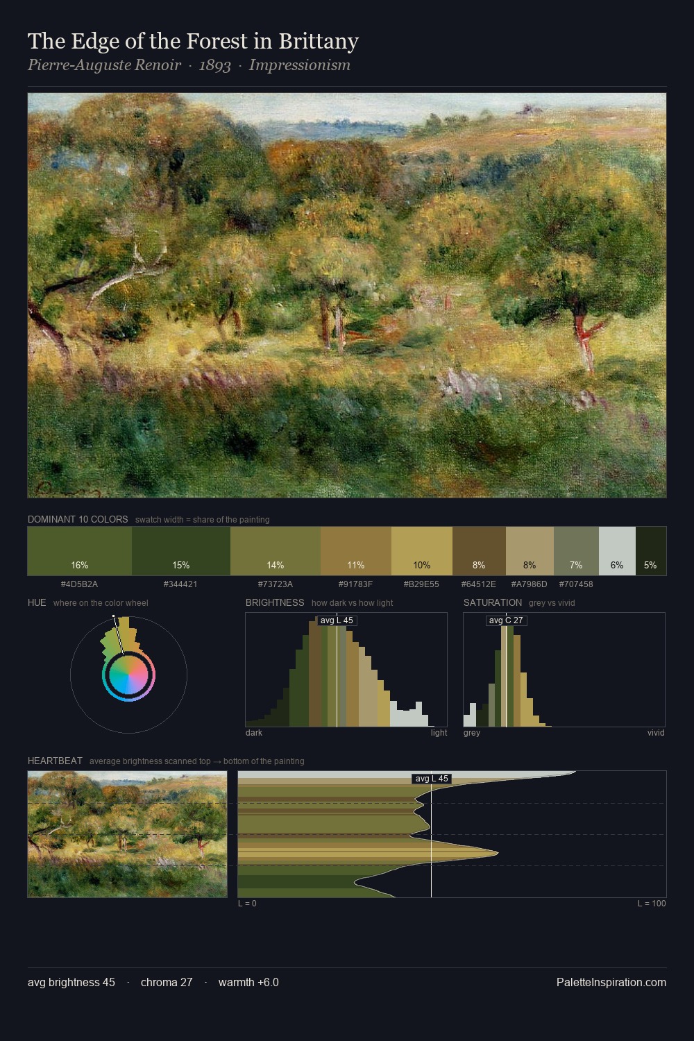
Task: Click the artist line 'Pierre-Auguste Renoir · 1893'
Action: coord(129,65)
